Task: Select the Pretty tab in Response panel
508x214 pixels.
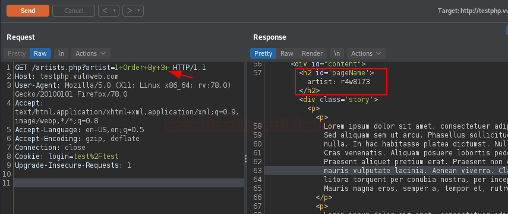Action: (x=263, y=53)
